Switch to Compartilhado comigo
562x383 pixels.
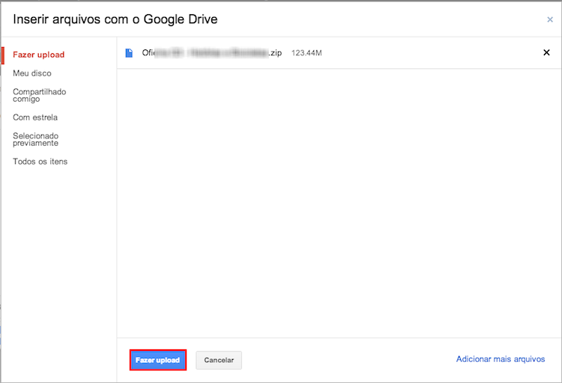[x=40, y=95]
